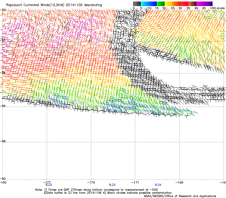This screenshot has height=198, width=226.
Task: Click the purple '8:23' time right of -174
Action: [112, 185]
